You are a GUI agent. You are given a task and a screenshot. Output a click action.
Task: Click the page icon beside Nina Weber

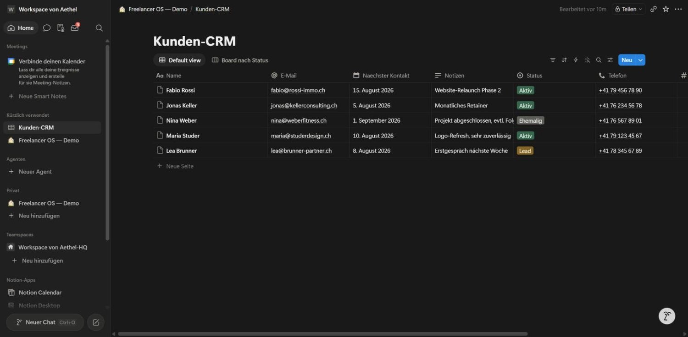(160, 120)
